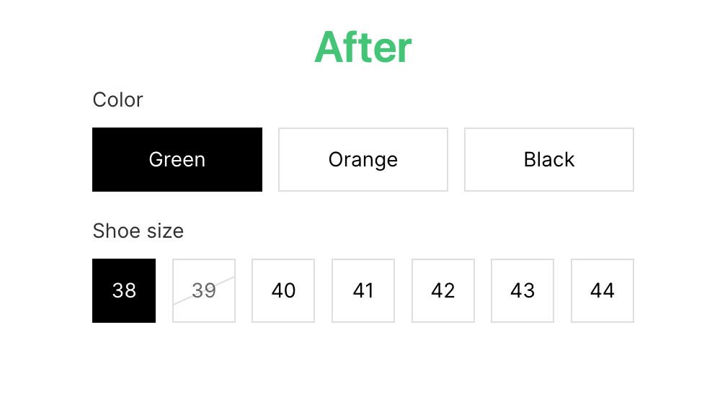Image resolution: width=725 pixels, height=415 pixels.
Task: Toggle the black-filled 38 size box
Action: point(124,290)
